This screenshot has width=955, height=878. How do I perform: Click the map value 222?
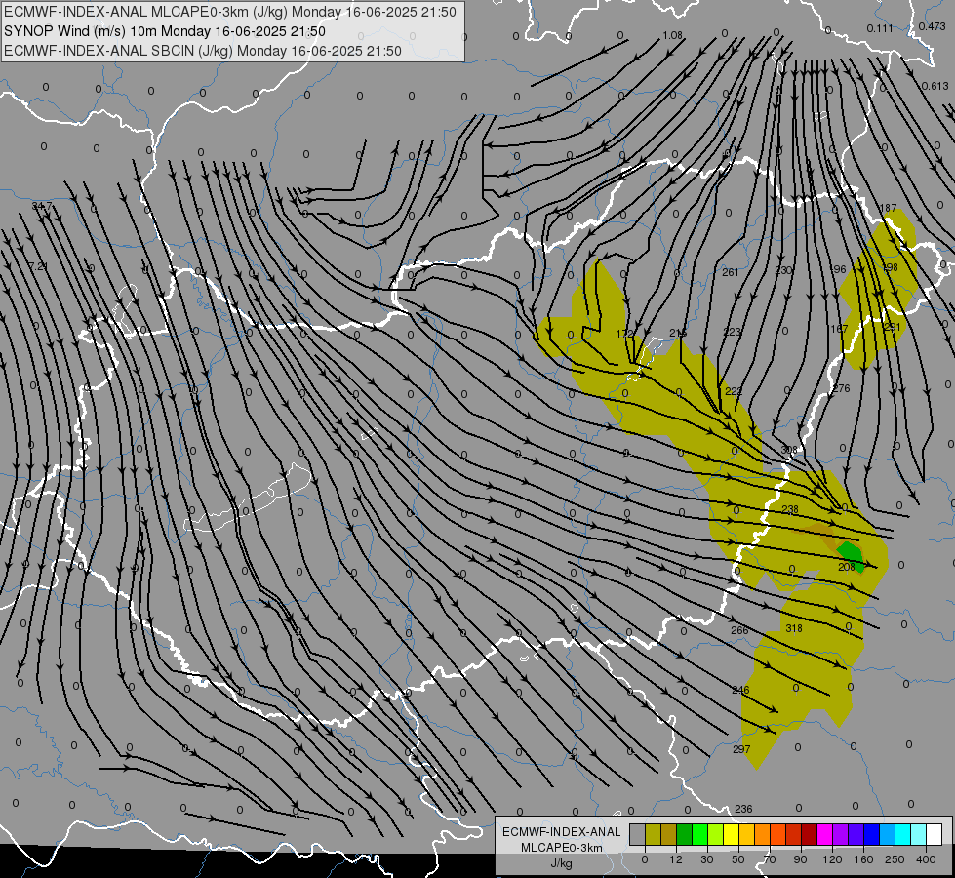734,391
